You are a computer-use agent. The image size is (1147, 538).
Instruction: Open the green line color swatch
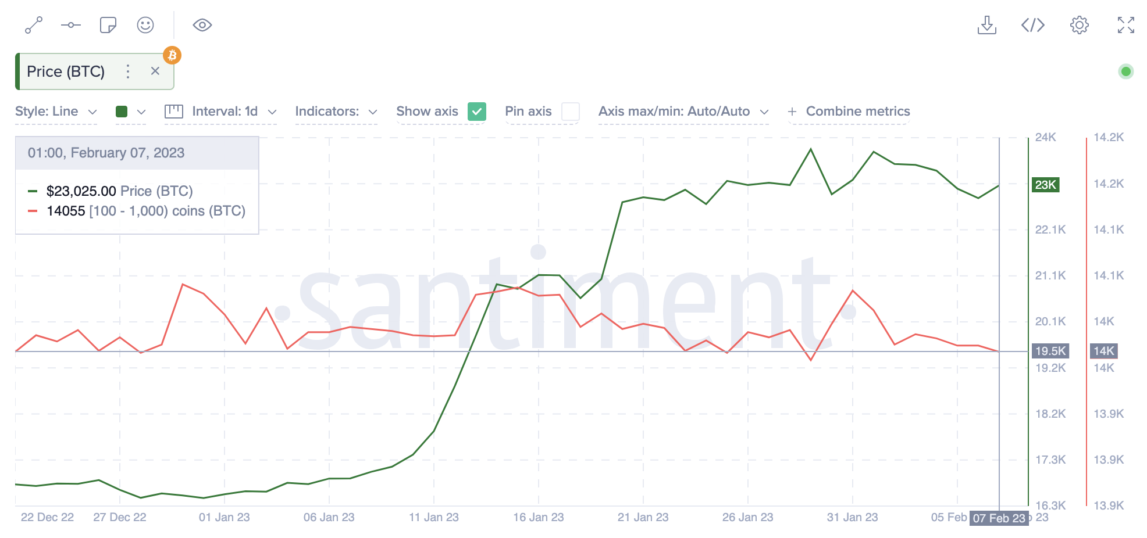(x=129, y=111)
